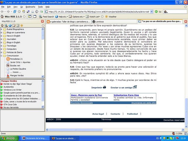Expand the Tecnologia folder

1,46
